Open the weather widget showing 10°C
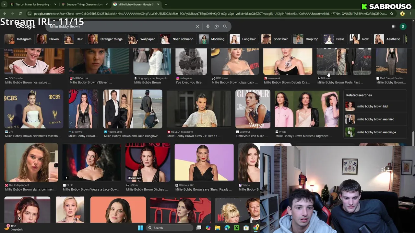415x233 pixels. pyautogui.click(x=14, y=228)
